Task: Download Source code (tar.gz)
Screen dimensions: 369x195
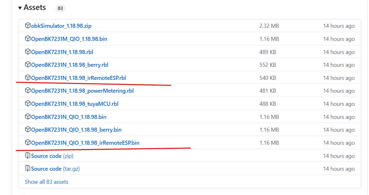Action: (x=55, y=169)
